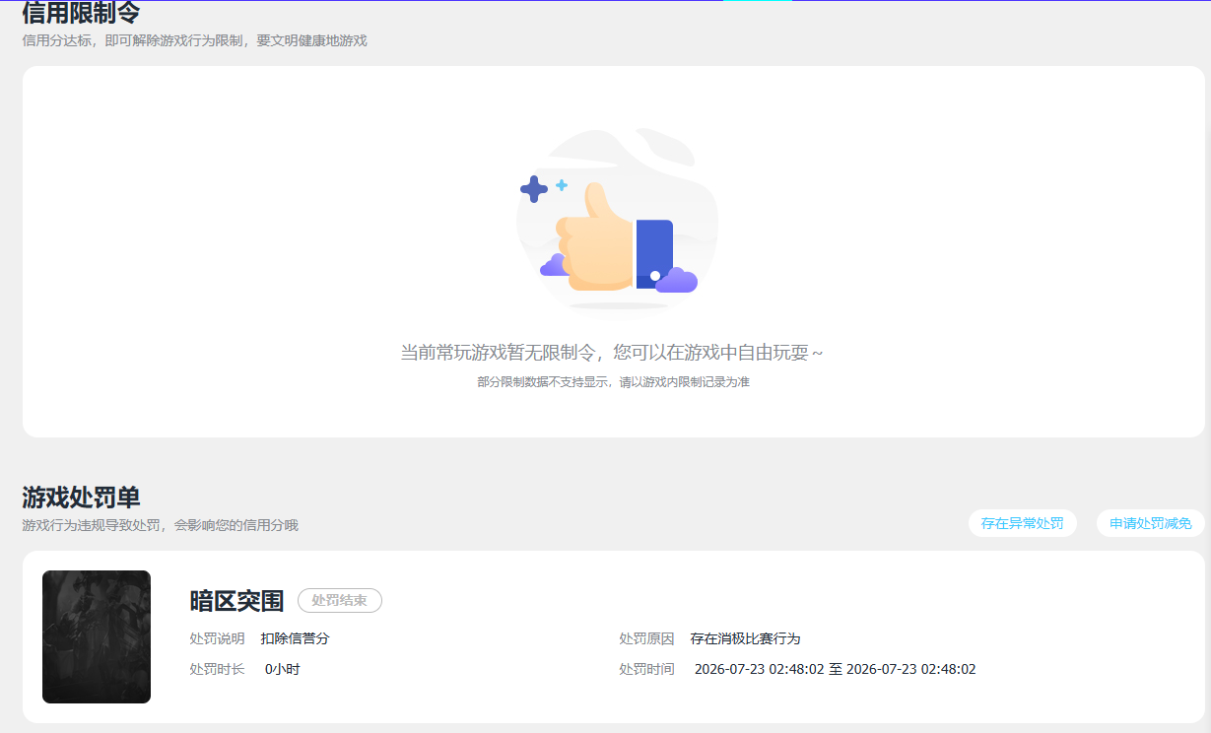Click the 处罚结束 status badge

[x=340, y=600]
